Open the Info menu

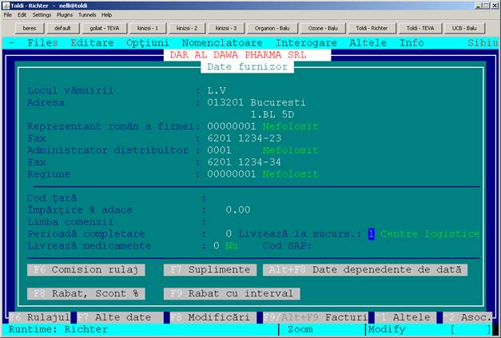tap(412, 43)
